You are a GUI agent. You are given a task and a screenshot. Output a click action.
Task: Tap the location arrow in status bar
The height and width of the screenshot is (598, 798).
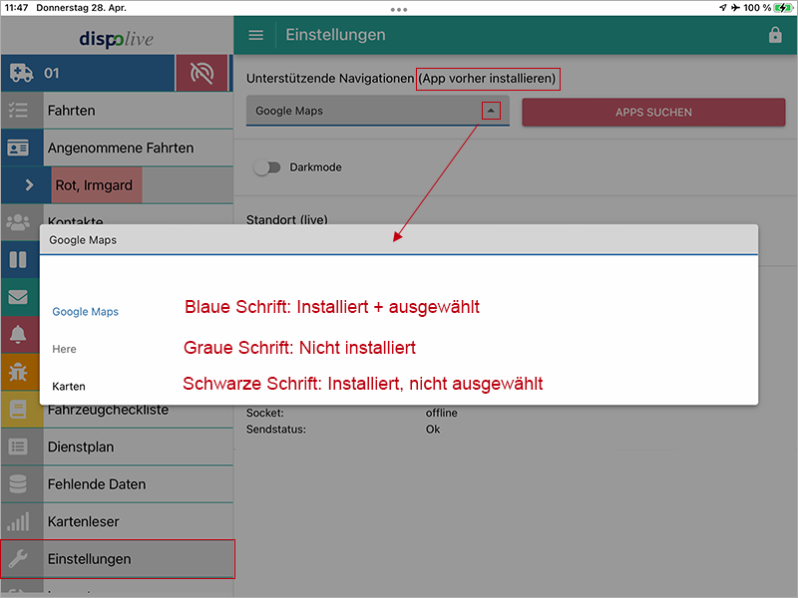(x=722, y=8)
